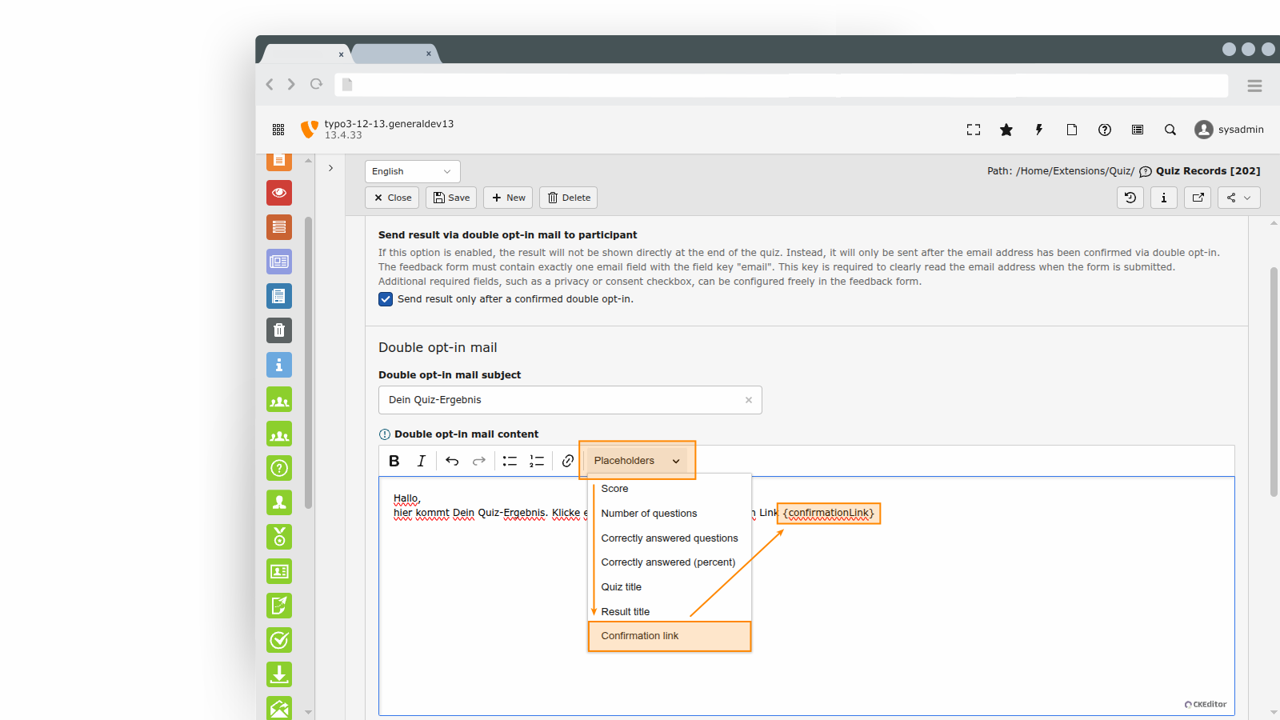Viewport: 1280px width, 720px height.
Task: Close the quiz record form
Action: [x=392, y=198]
